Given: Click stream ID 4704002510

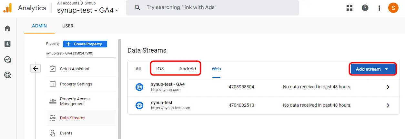Looking at the screenshot, I should pos(241,105).
